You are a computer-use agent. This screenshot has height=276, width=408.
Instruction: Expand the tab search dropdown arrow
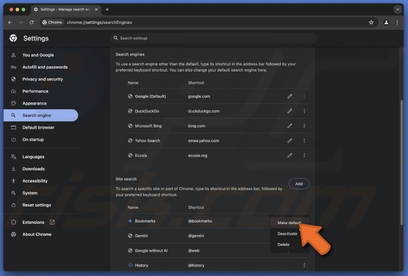coord(398,9)
